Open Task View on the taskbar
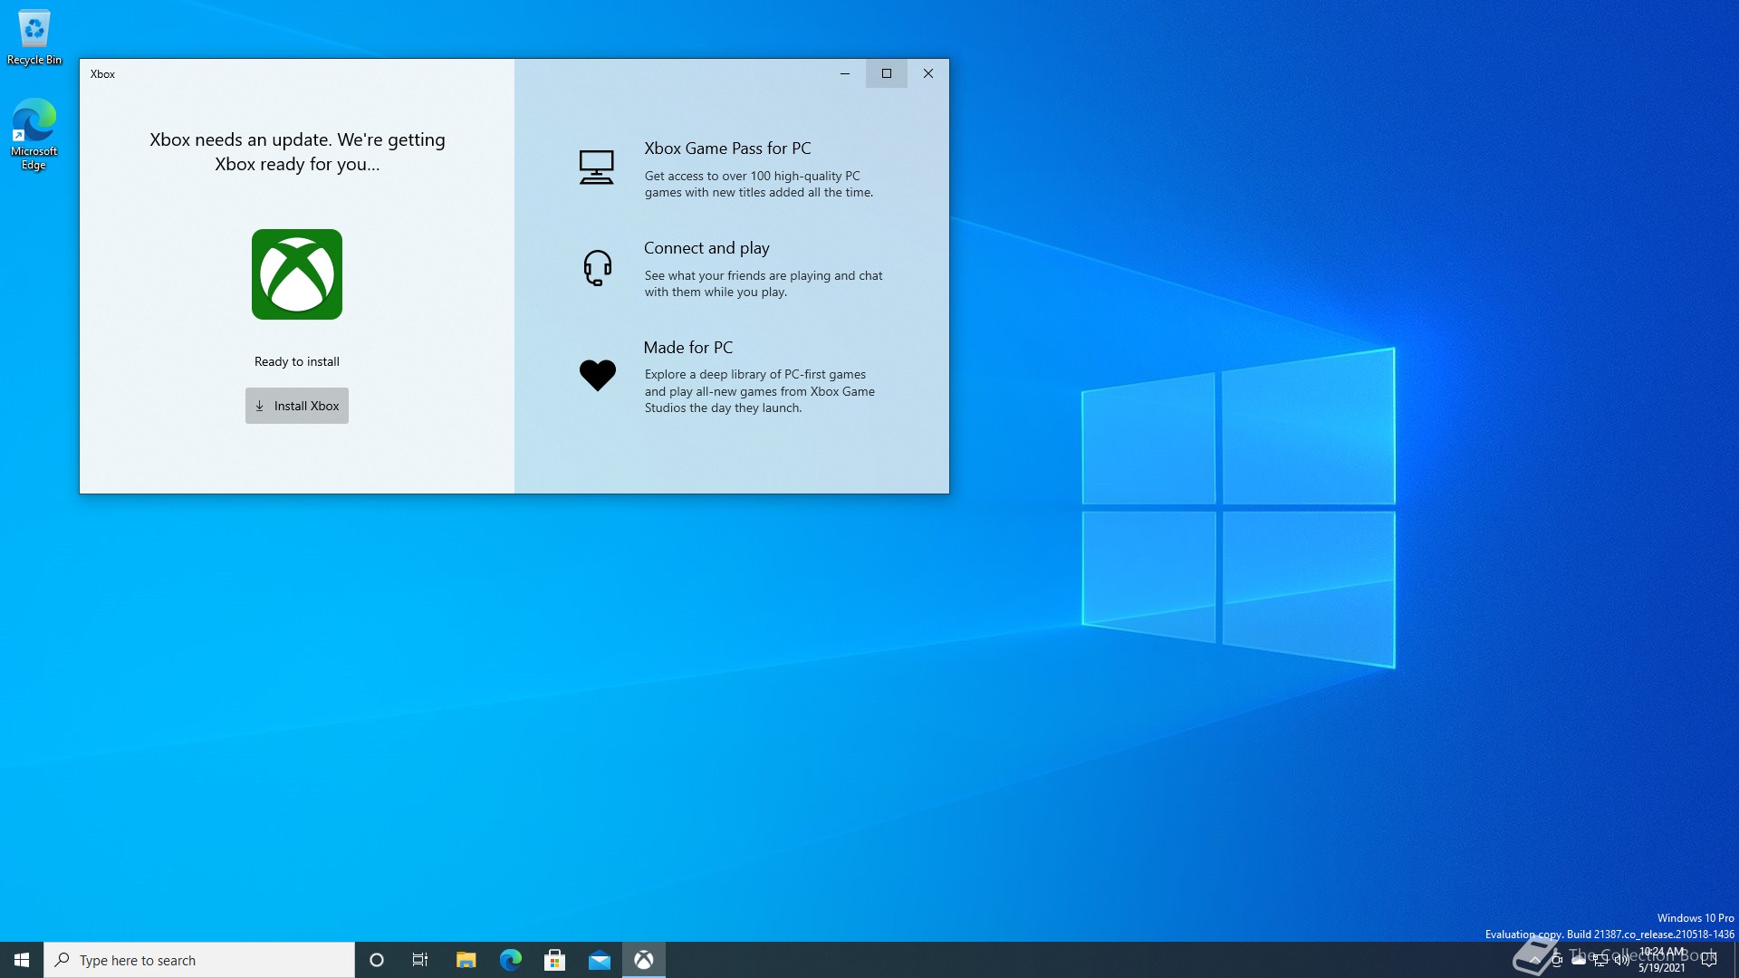 point(420,960)
